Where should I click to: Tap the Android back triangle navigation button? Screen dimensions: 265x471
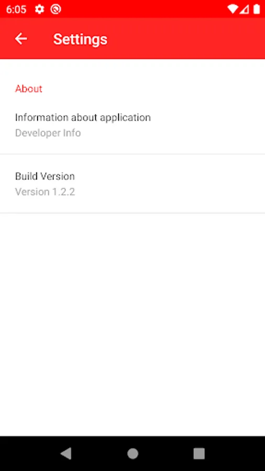click(x=66, y=453)
